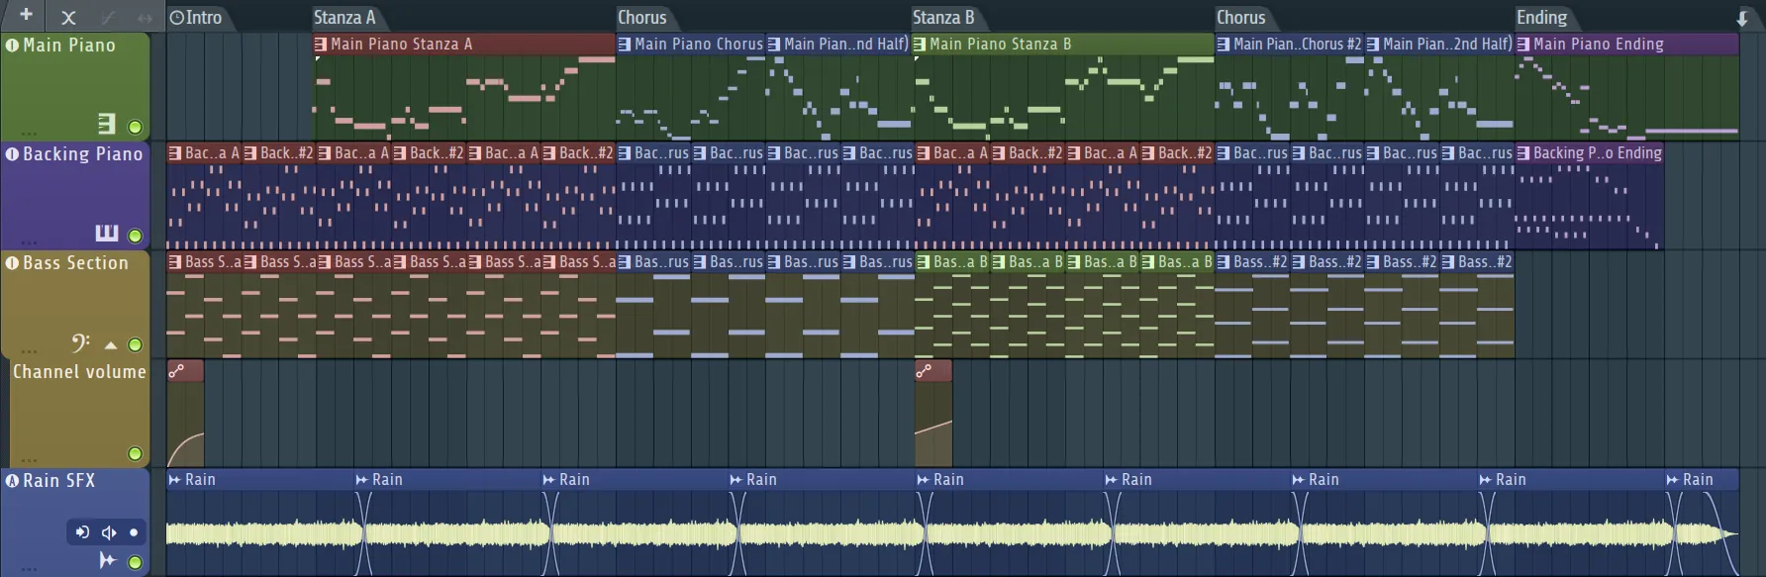The height and width of the screenshot is (577, 1766).
Task: Mute the Backing Piano track
Action: (135, 236)
